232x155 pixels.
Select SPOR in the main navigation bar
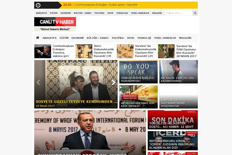(131, 38)
